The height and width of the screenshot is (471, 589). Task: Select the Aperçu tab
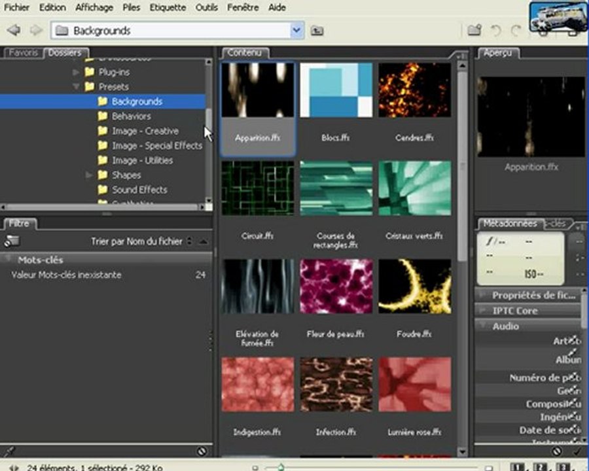pos(498,52)
